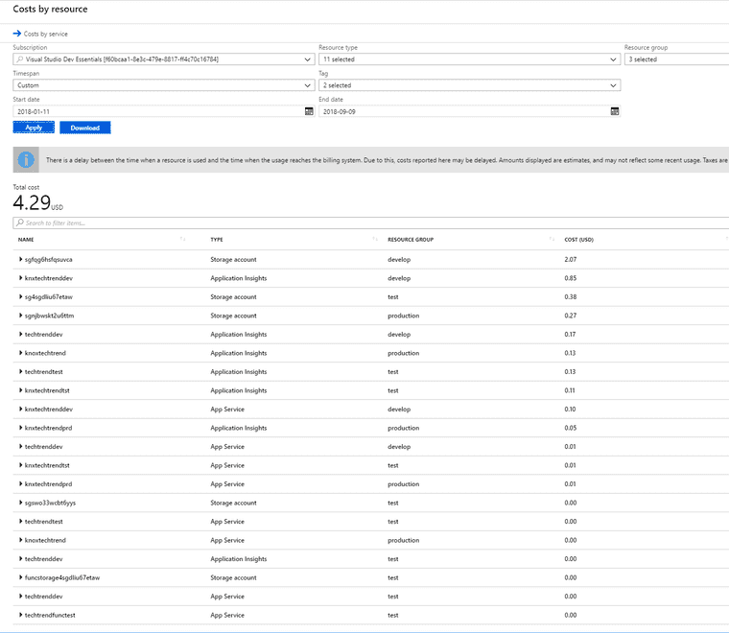Sort by the NAME column arrows
Image resolution: width=729 pixels, height=633 pixels.
coord(182,239)
